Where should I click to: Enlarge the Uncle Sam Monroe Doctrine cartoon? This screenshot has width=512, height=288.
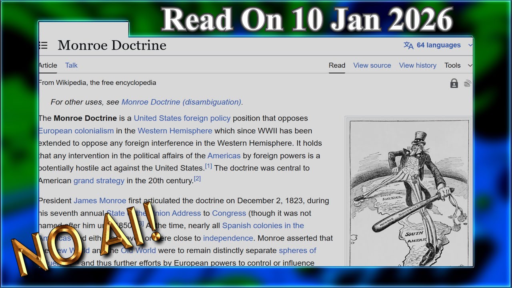click(409, 193)
